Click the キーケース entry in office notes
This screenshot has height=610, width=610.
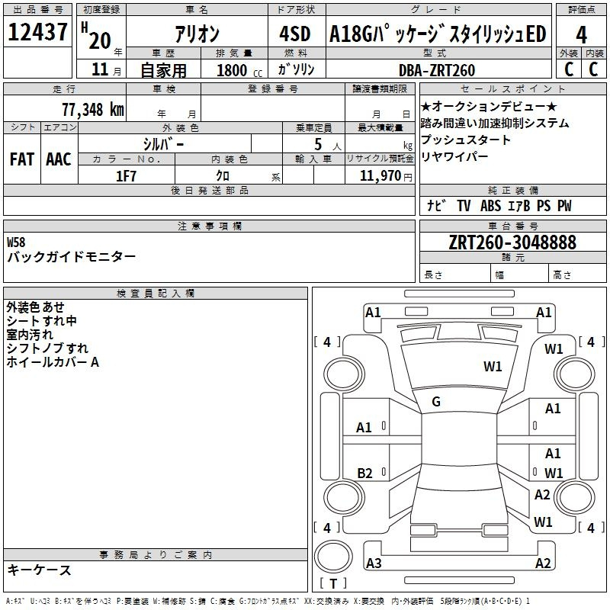[x=40, y=570]
